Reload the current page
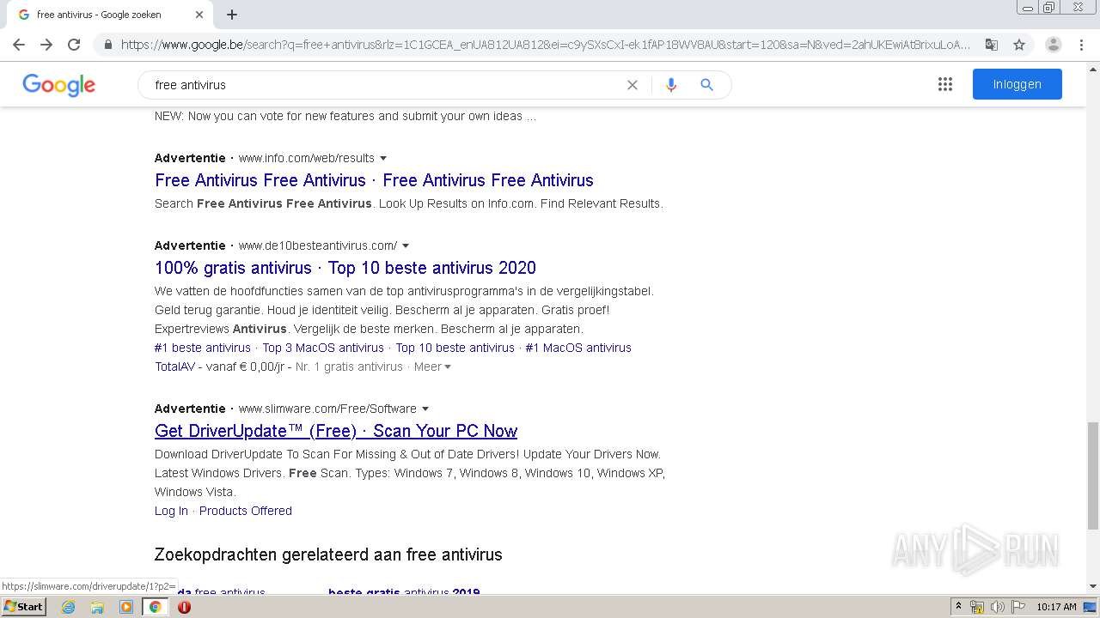 click(x=74, y=45)
